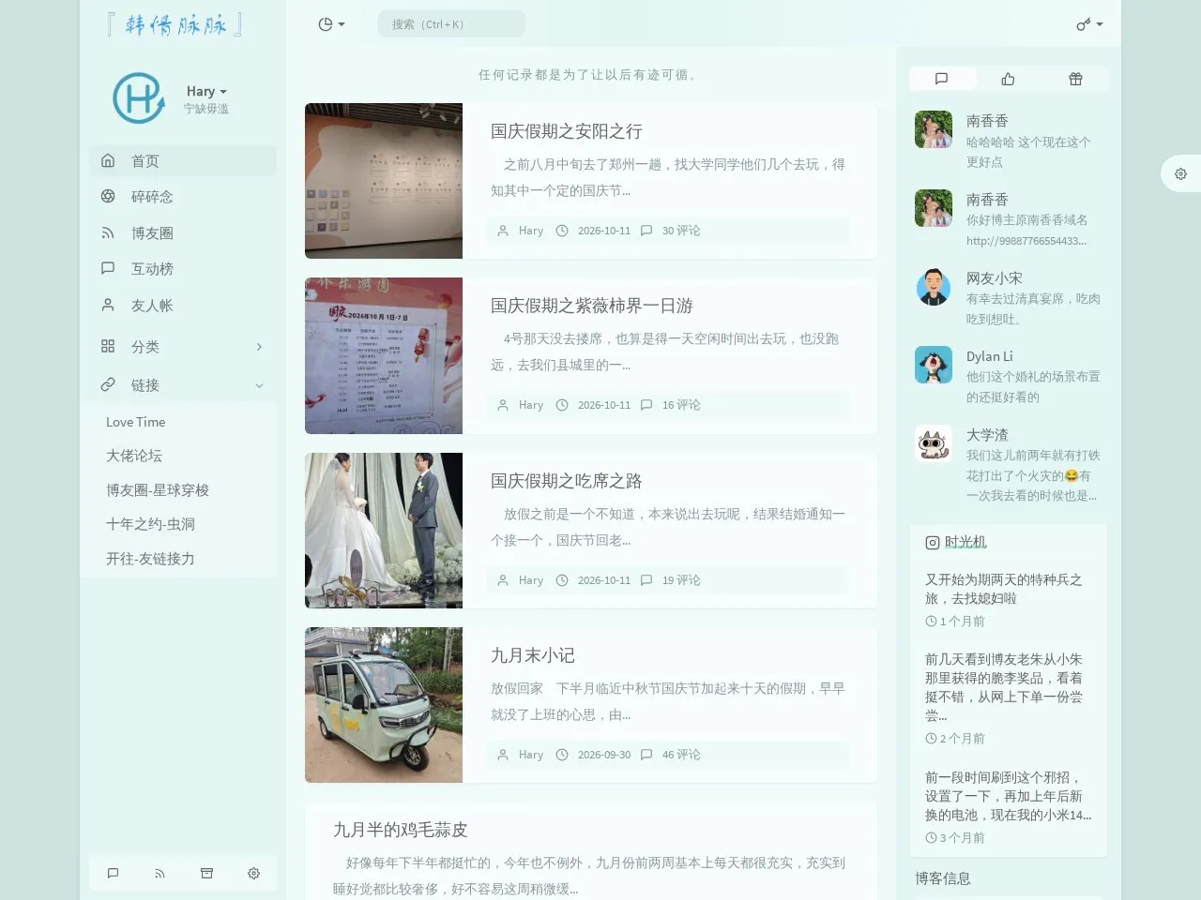
Task: Open the clock icon dropdown in the top bar
Action: coord(331,24)
